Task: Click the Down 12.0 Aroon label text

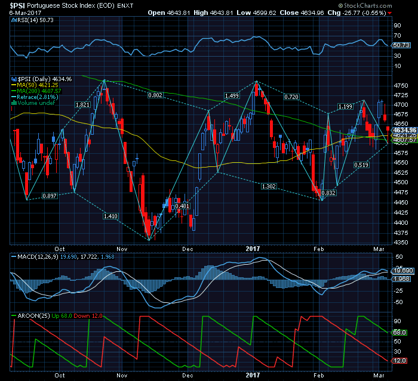Action: point(88,316)
